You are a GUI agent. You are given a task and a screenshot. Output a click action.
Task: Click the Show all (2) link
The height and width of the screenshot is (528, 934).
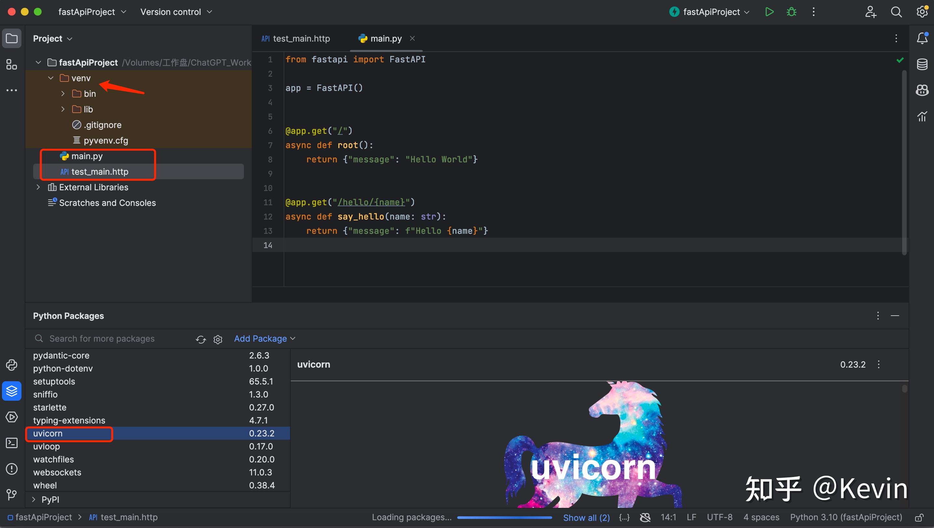click(586, 517)
